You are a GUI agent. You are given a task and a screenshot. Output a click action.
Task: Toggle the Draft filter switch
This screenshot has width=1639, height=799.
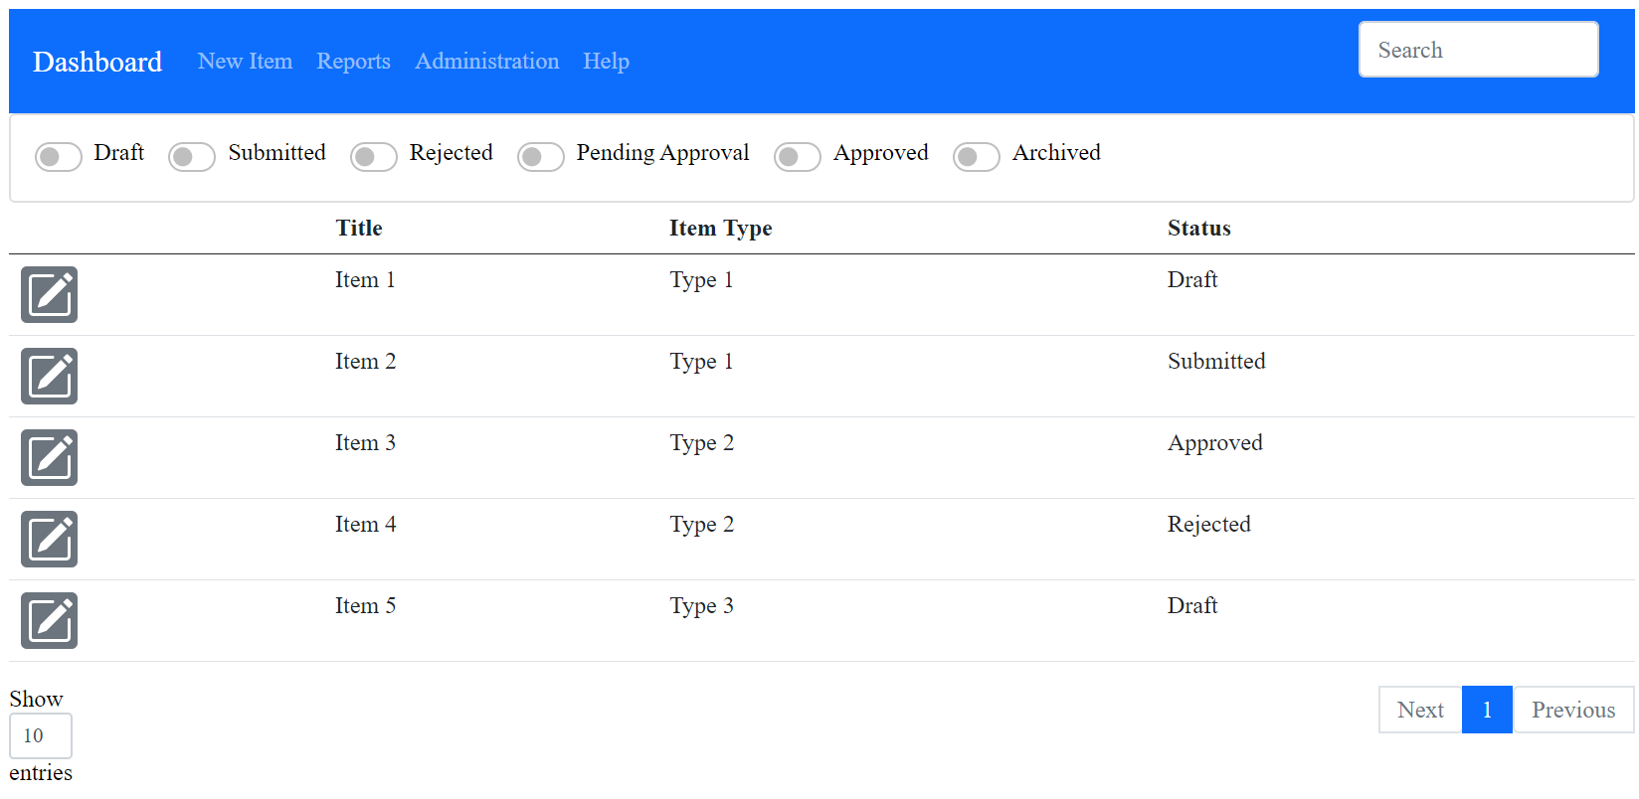click(59, 157)
